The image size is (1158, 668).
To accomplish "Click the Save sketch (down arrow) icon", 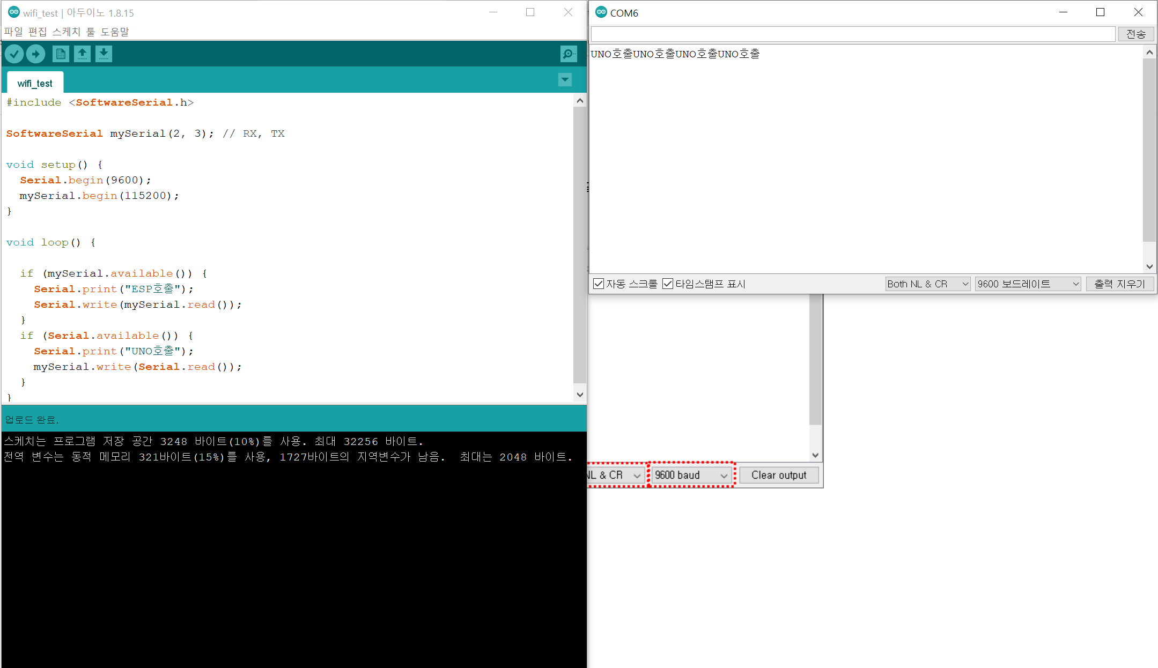I will coord(104,54).
